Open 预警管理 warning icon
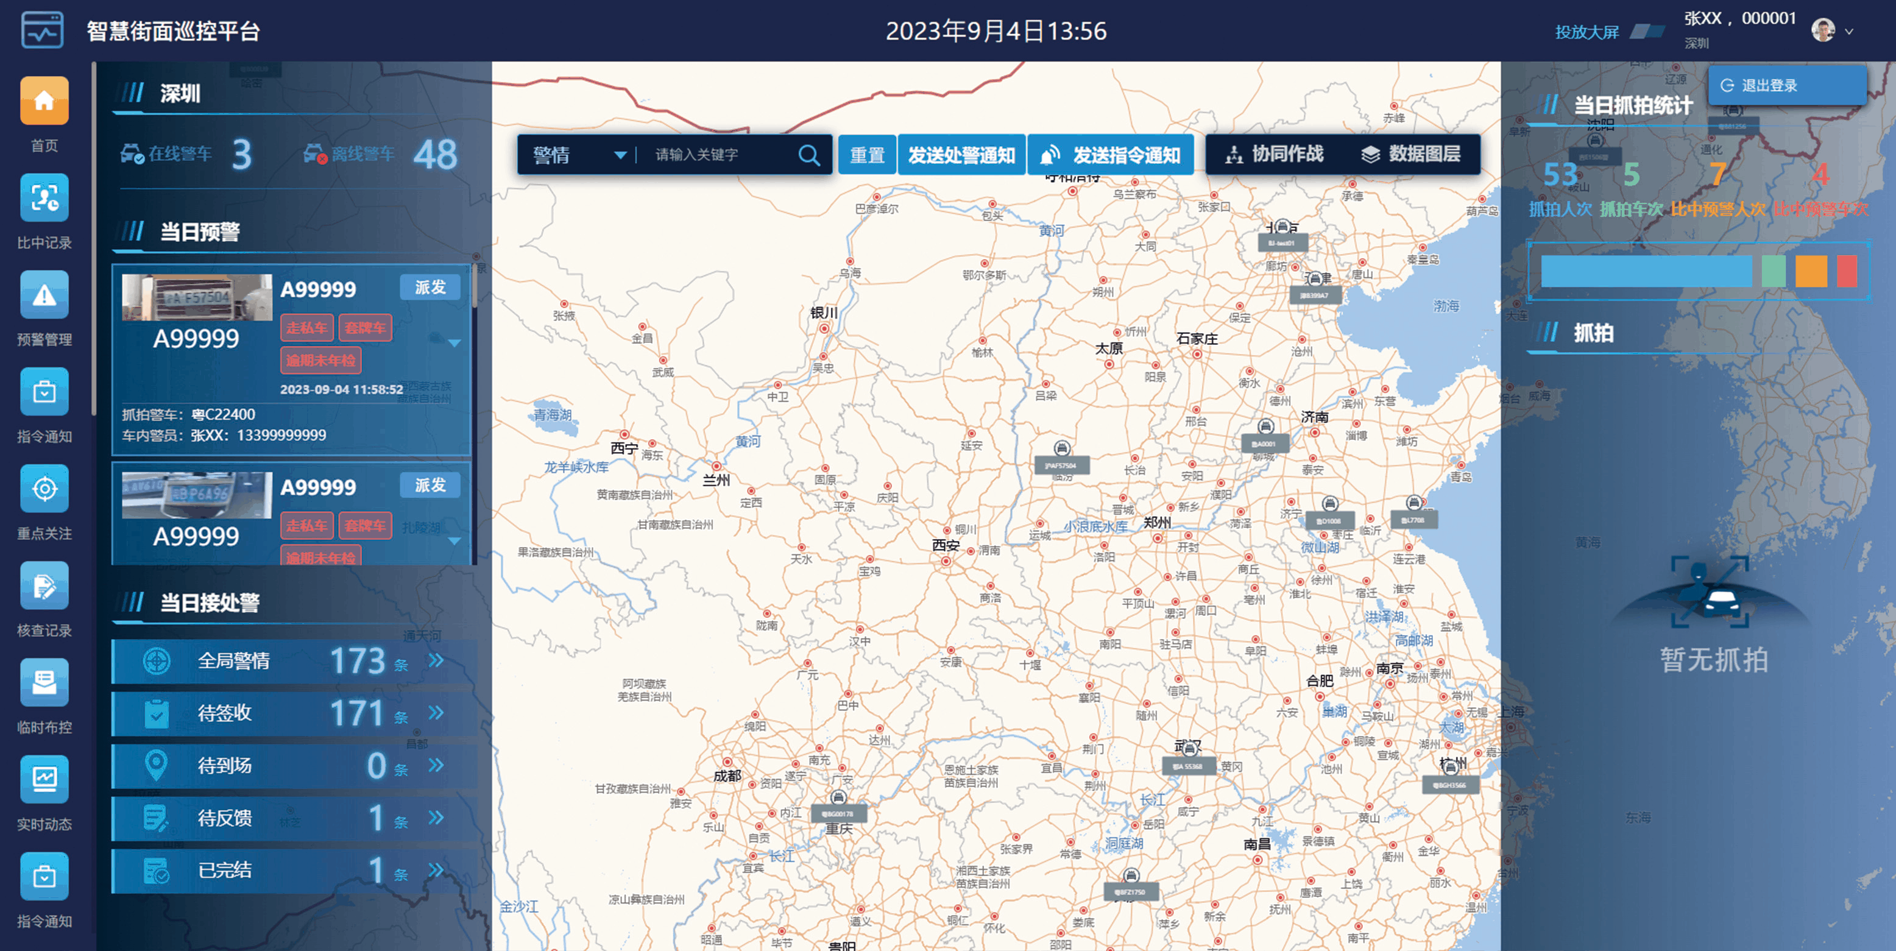 [x=44, y=295]
